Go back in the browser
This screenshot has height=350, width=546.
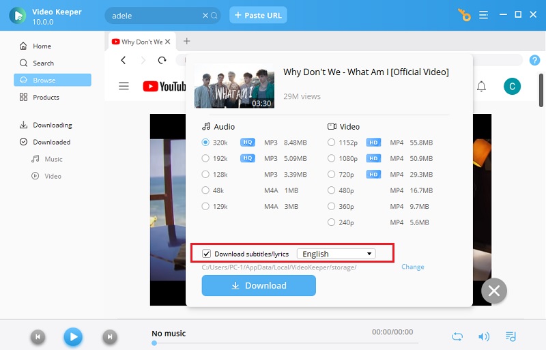pyautogui.click(x=124, y=60)
